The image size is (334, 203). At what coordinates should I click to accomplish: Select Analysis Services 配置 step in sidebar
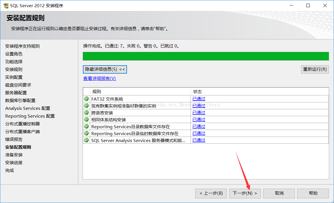click(x=28, y=108)
